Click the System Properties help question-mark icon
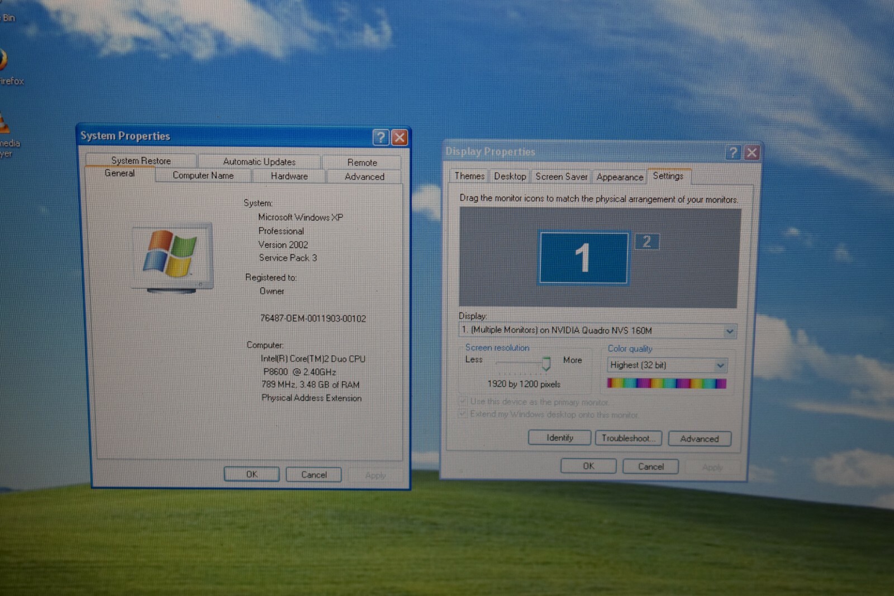This screenshot has height=596, width=894. click(x=381, y=137)
